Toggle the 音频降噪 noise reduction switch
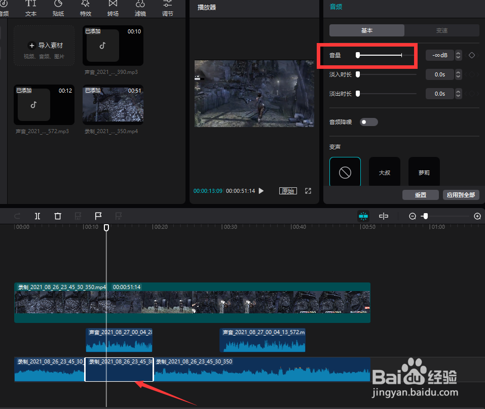This screenshot has width=485, height=409. [x=369, y=122]
